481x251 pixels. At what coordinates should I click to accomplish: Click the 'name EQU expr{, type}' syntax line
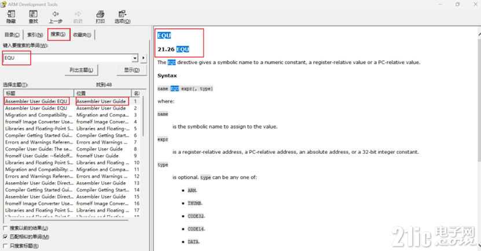(185, 88)
